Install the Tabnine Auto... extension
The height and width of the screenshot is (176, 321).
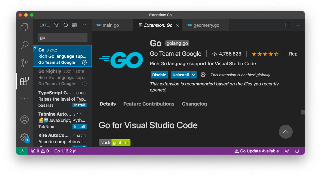pyautogui.click(x=79, y=127)
